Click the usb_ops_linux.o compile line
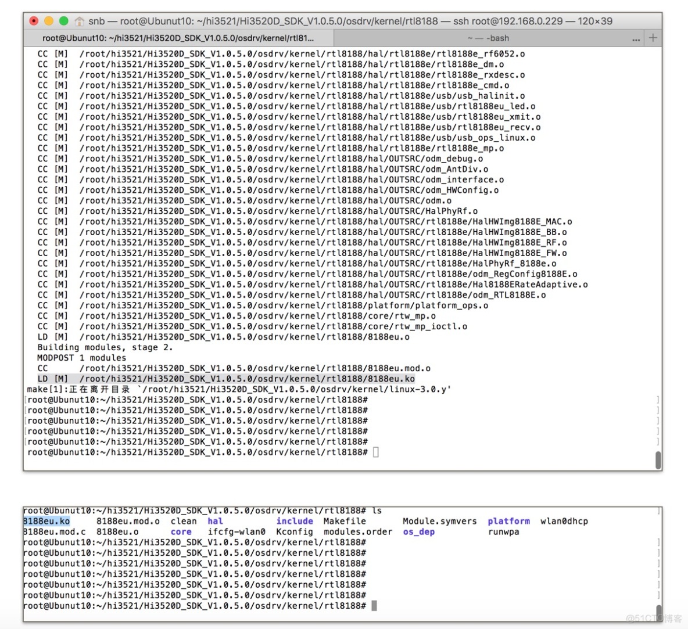Image resolution: width=688 pixels, height=629 pixels. pyautogui.click(x=286, y=138)
